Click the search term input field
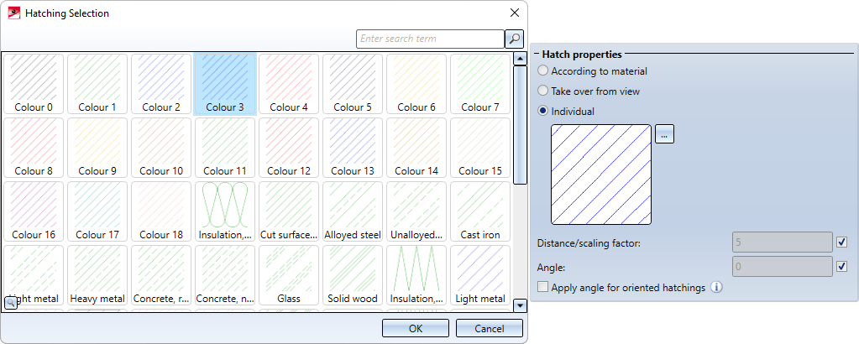Viewport: 859px width, 344px height. (x=429, y=39)
